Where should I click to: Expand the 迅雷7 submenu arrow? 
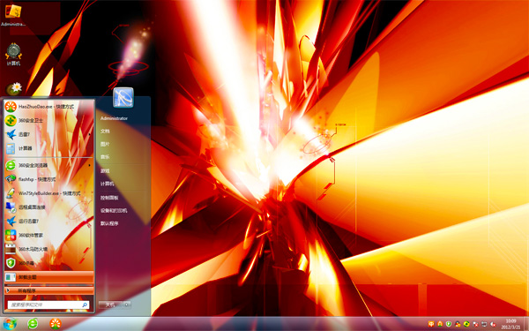[x=90, y=134]
